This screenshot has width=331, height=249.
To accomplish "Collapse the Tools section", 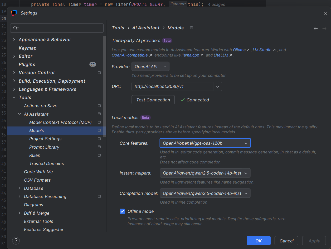I will 14,97.
